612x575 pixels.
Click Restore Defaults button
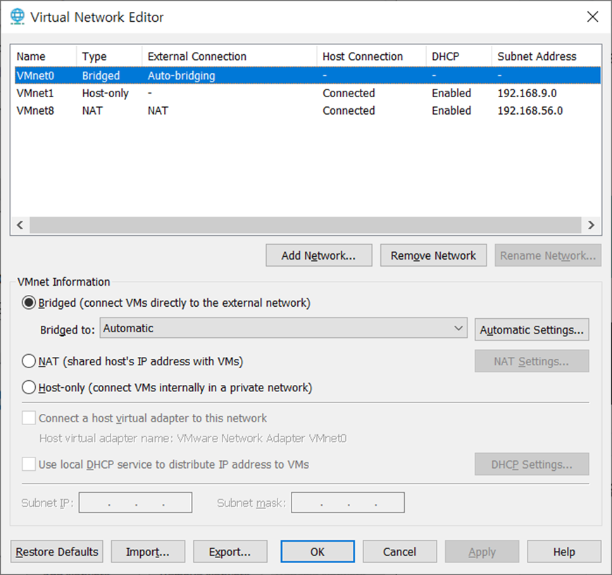pos(57,552)
